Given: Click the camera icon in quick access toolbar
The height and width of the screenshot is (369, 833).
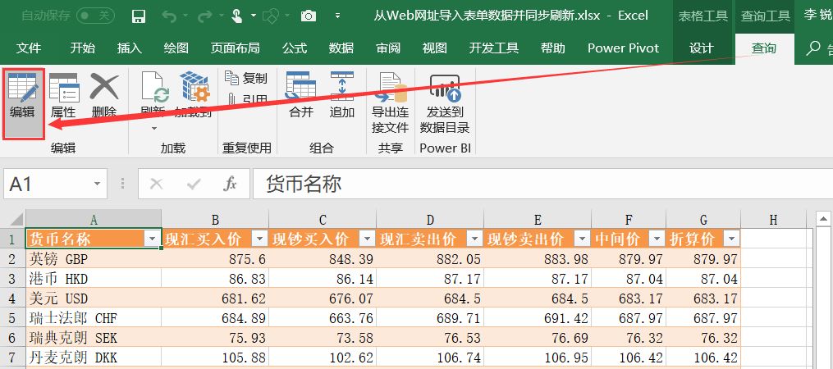Looking at the screenshot, I should coord(308,16).
